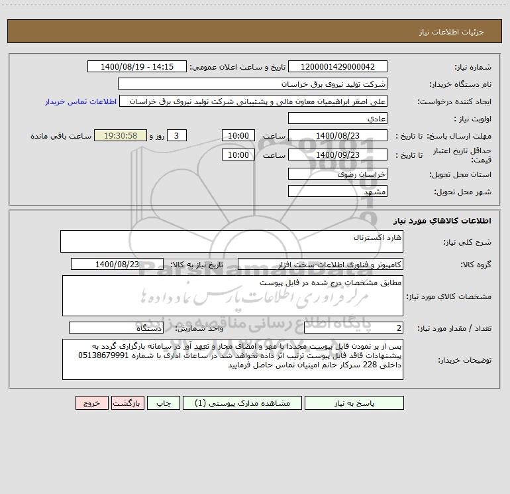The width and height of the screenshot is (510, 494).
Task: Click the label ایجاد کننده درخواست
Action: [x=454, y=102]
